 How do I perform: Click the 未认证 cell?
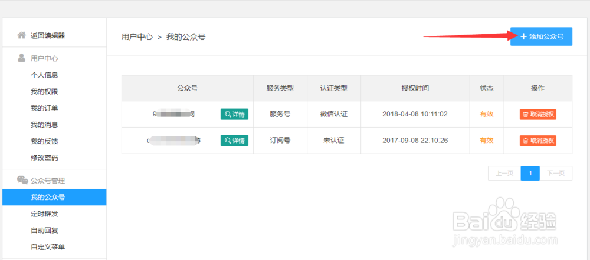tap(334, 141)
